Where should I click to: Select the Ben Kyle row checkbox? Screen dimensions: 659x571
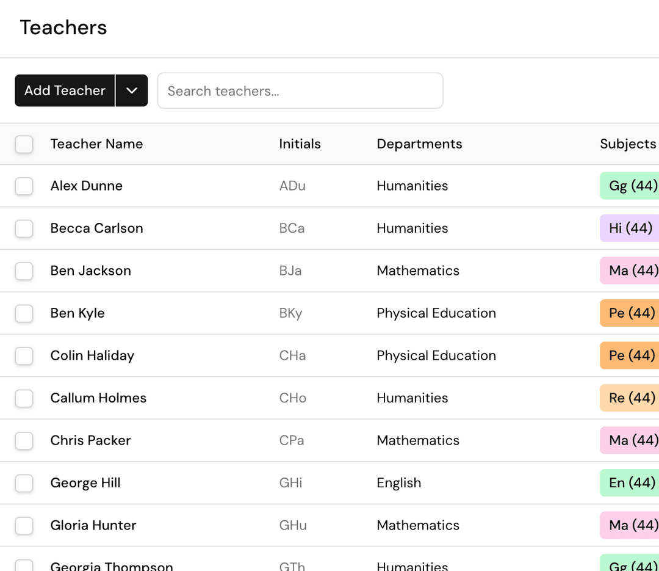pos(24,313)
